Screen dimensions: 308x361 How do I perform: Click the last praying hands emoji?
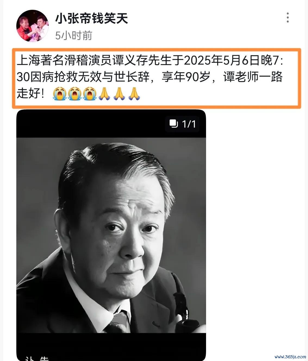tap(134, 94)
